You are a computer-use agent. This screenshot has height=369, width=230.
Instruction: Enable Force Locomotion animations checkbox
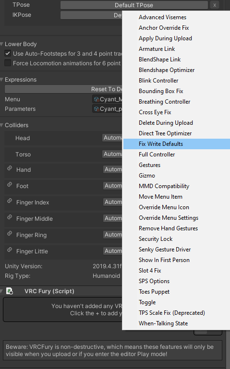(x=8, y=63)
